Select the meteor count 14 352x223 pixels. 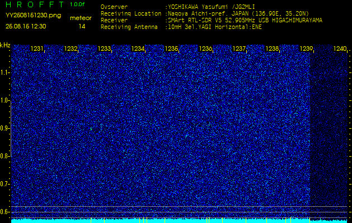(x=82, y=27)
